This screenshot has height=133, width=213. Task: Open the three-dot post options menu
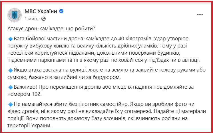pyautogui.click(x=200, y=15)
